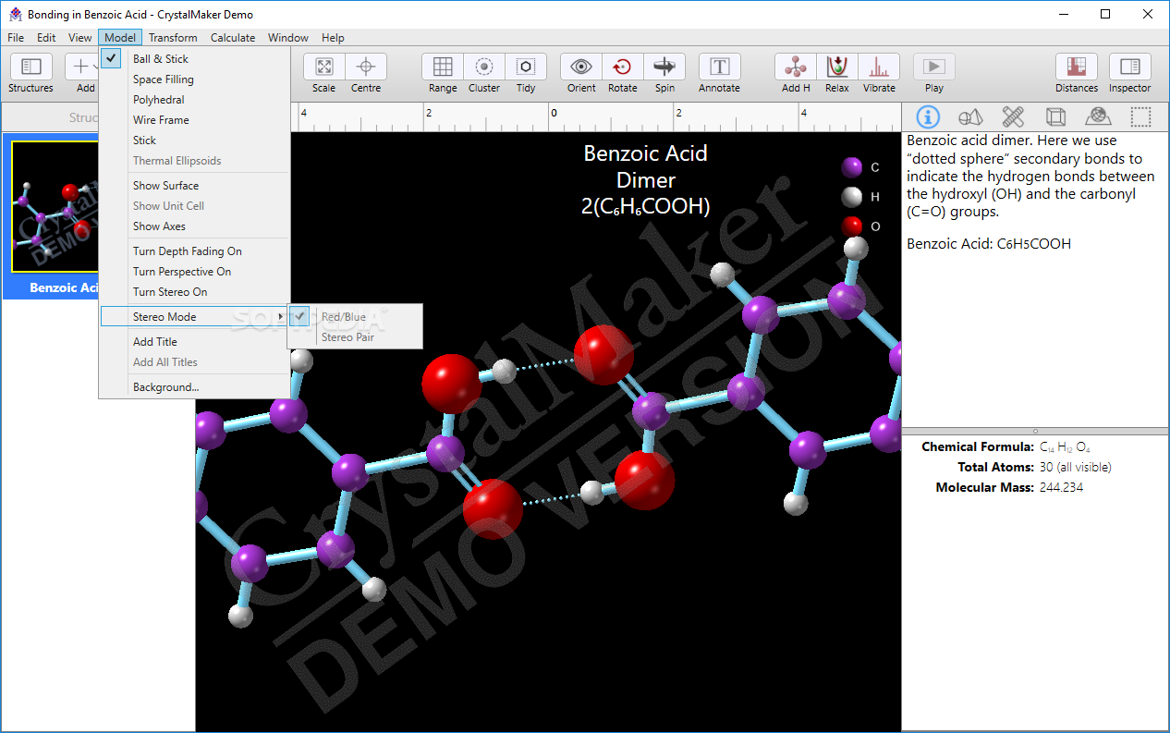Screen dimensions: 1170x733
Task: Open the Edit menu
Action: click(46, 38)
